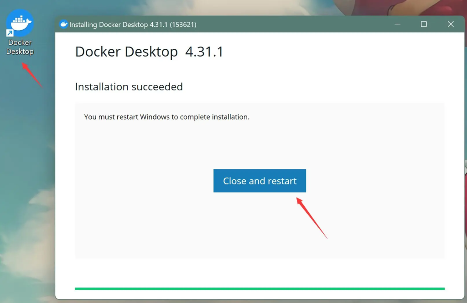Click the 'You must restart Windows' message
The image size is (467, 303).
pyautogui.click(x=166, y=117)
